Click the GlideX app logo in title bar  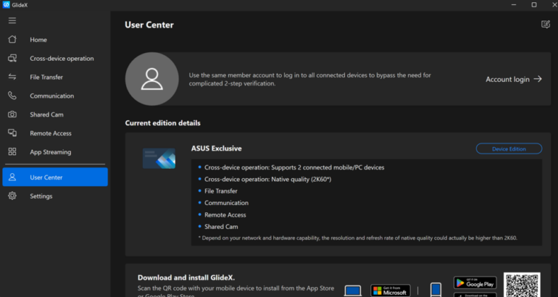pos(6,5)
